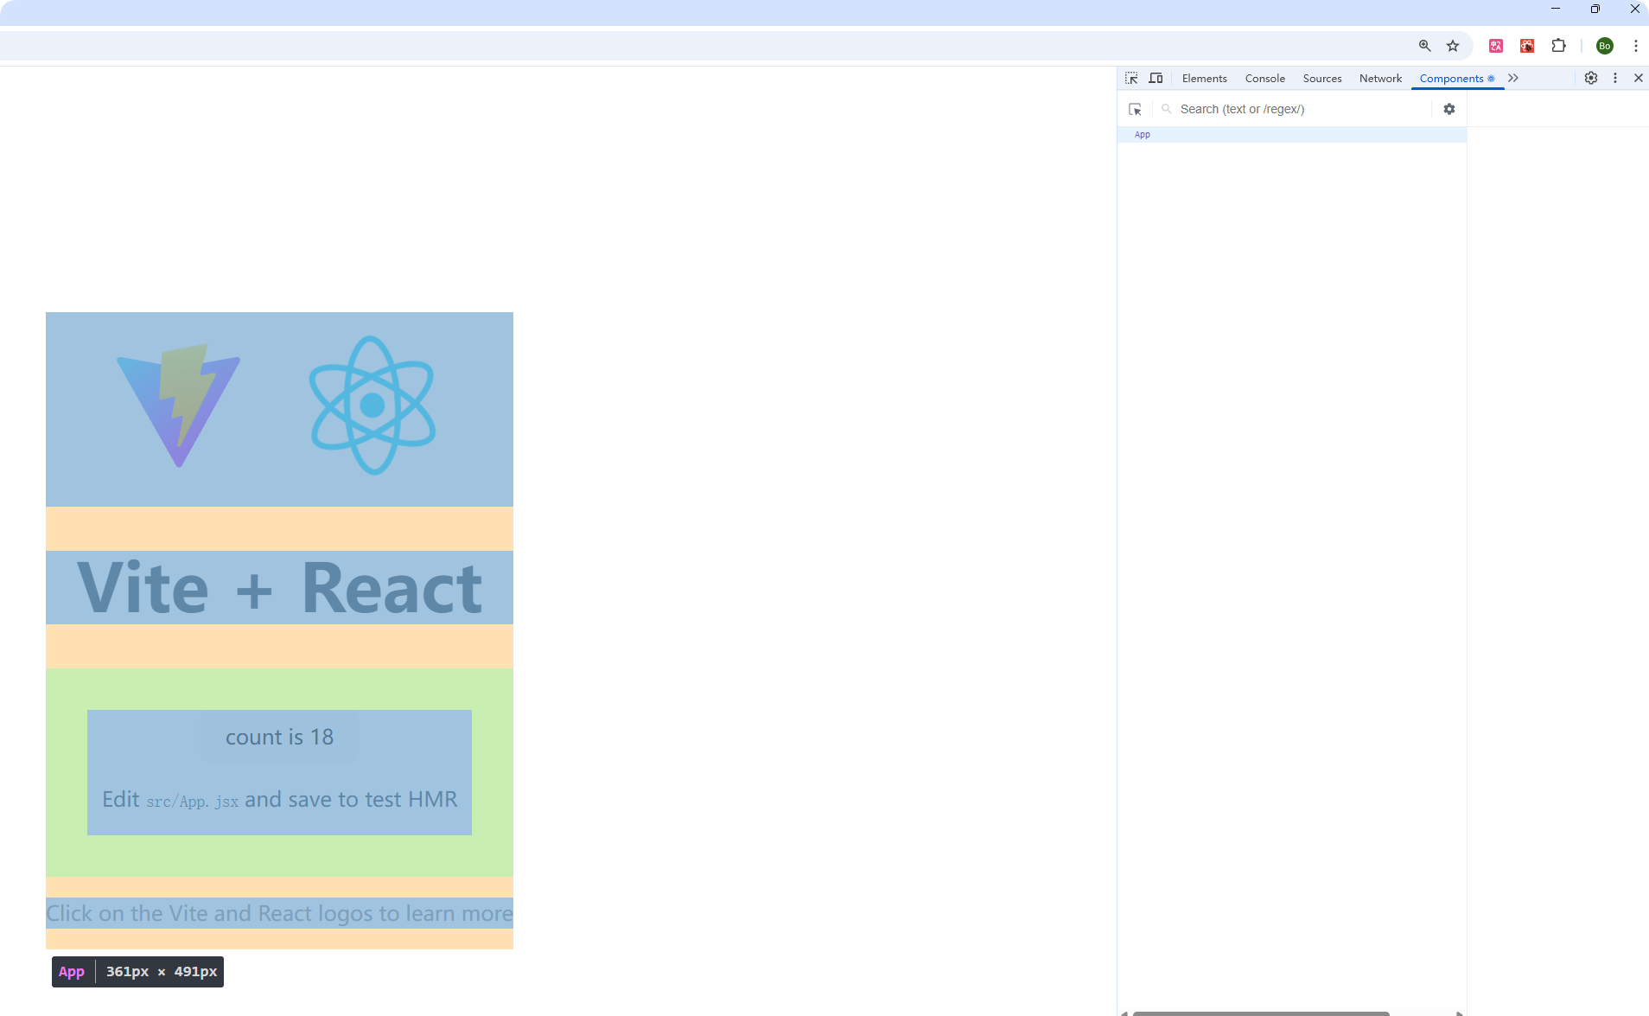
Task: Click the horizontal scrollbar in Components panel
Action: [x=1261, y=1013]
